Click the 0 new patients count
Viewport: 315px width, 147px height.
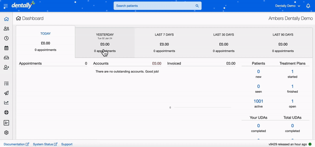(258, 71)
